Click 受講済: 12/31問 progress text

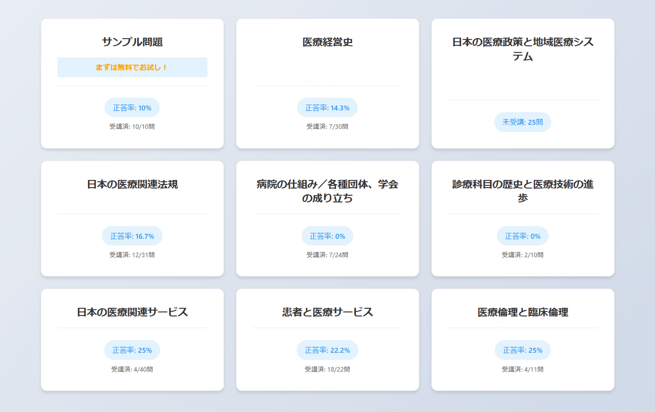pos(132,255)
